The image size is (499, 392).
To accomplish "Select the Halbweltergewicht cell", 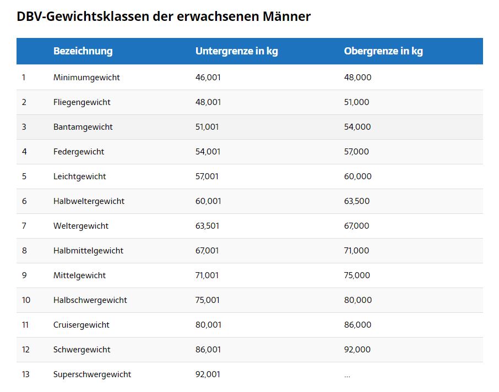I will [89, 201].
